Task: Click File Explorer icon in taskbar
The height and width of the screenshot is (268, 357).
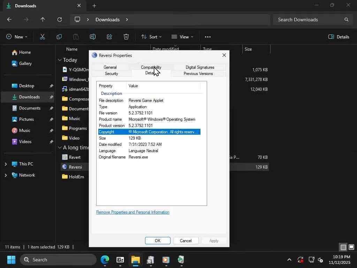Action: (136, 260)
